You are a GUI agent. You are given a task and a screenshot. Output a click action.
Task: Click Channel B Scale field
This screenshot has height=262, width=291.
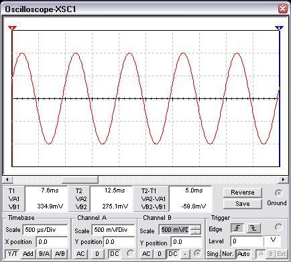pyautogui.click(x=175, y=230)
